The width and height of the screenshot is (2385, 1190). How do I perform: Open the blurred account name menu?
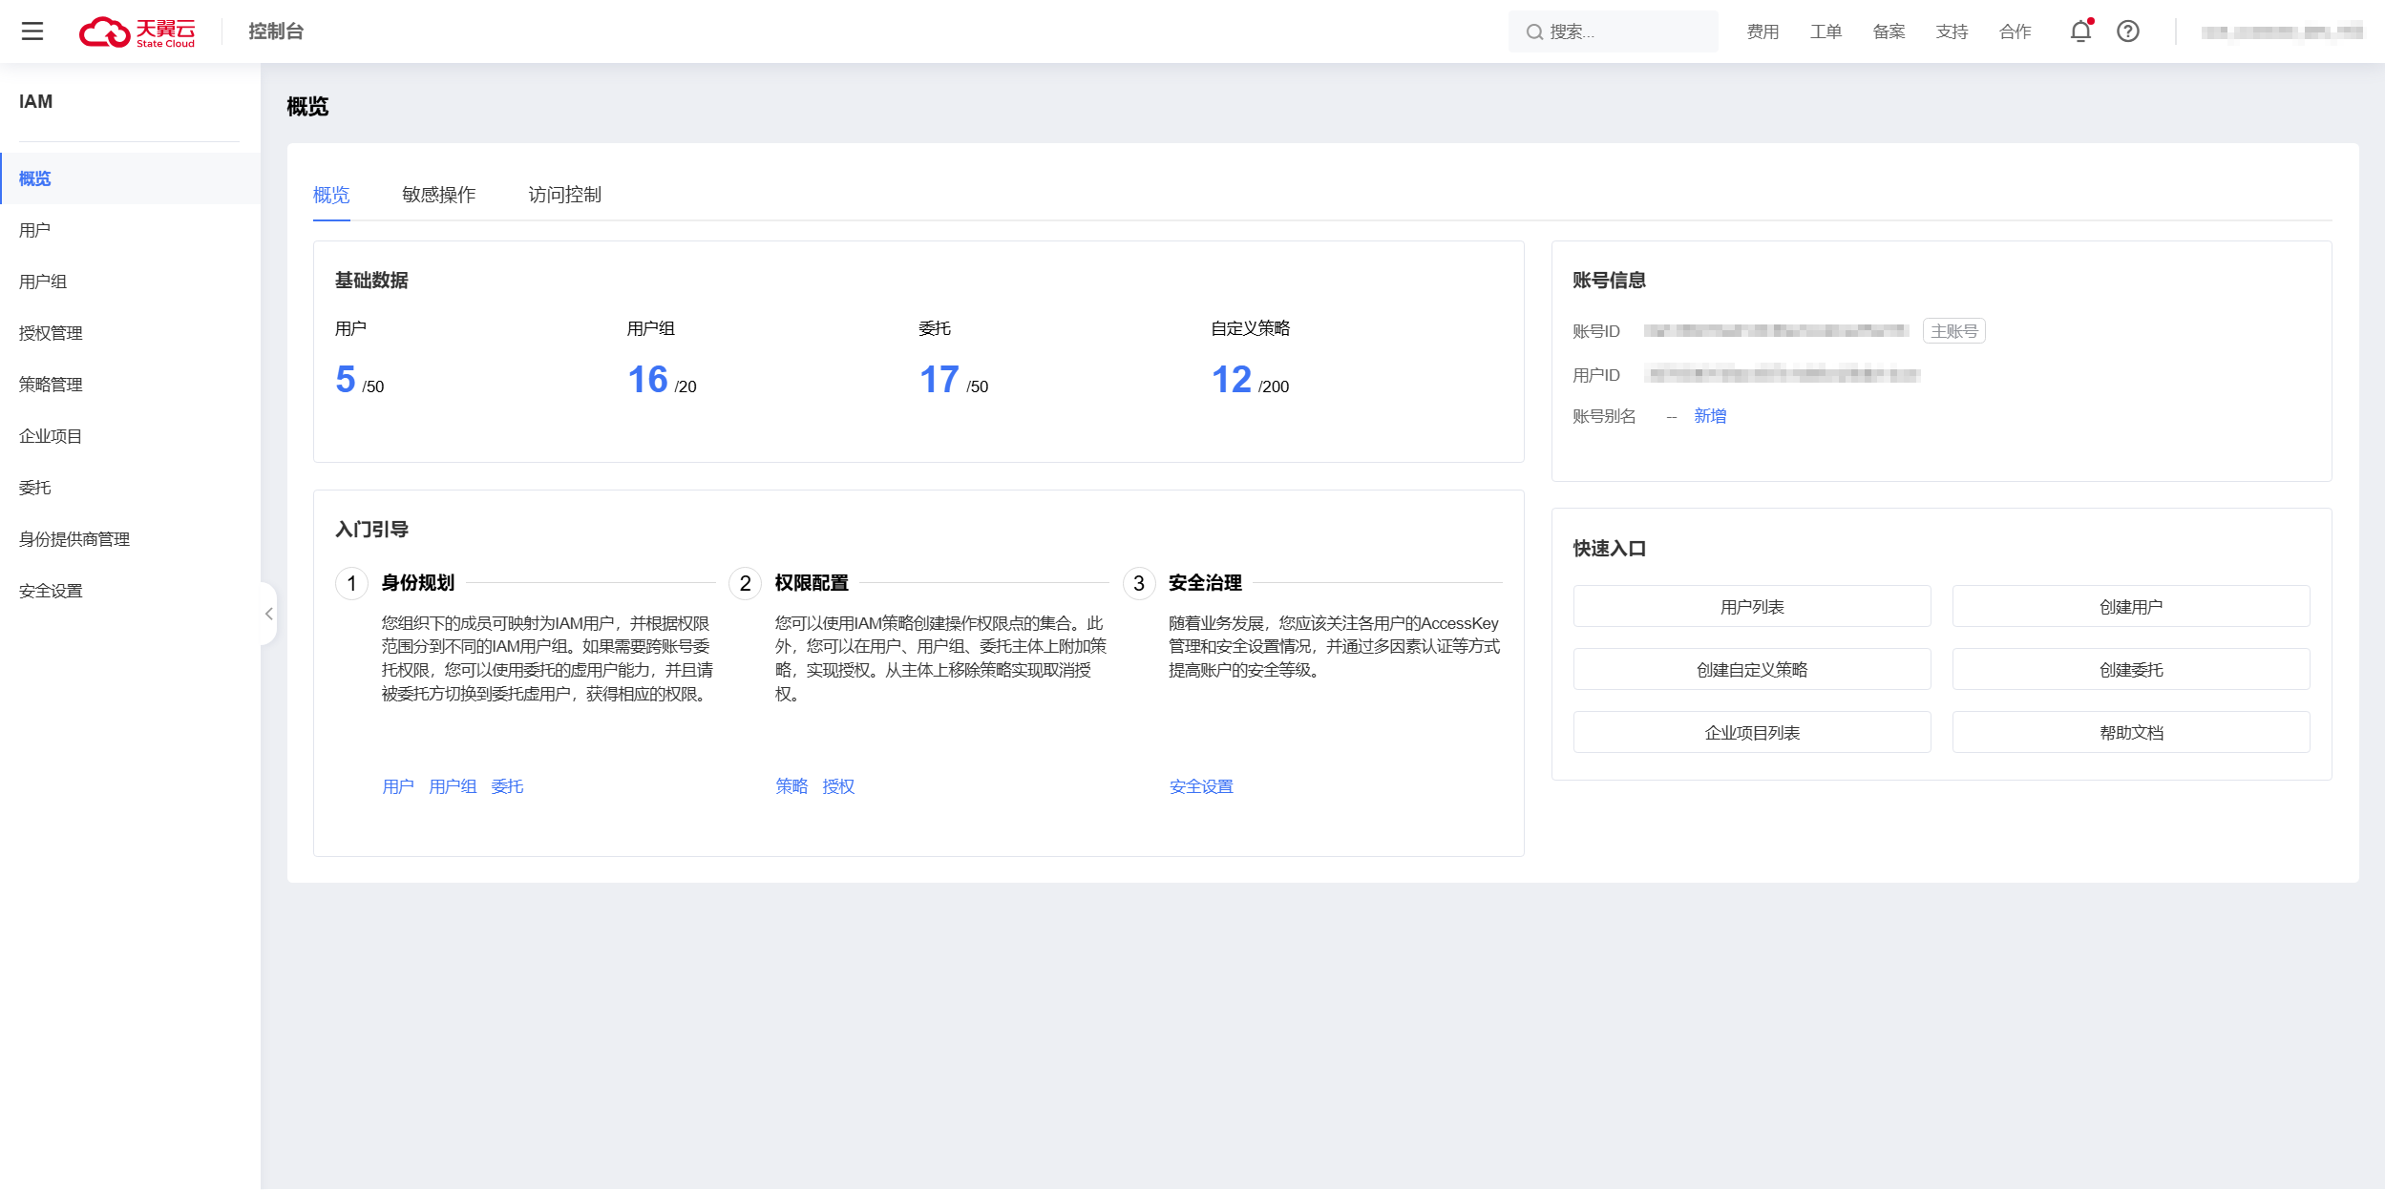click(x=2282, y=31)
